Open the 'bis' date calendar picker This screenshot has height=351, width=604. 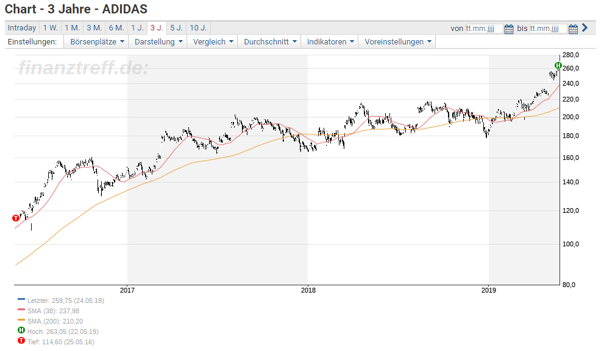pyautogui.click(x=573, y=29)
